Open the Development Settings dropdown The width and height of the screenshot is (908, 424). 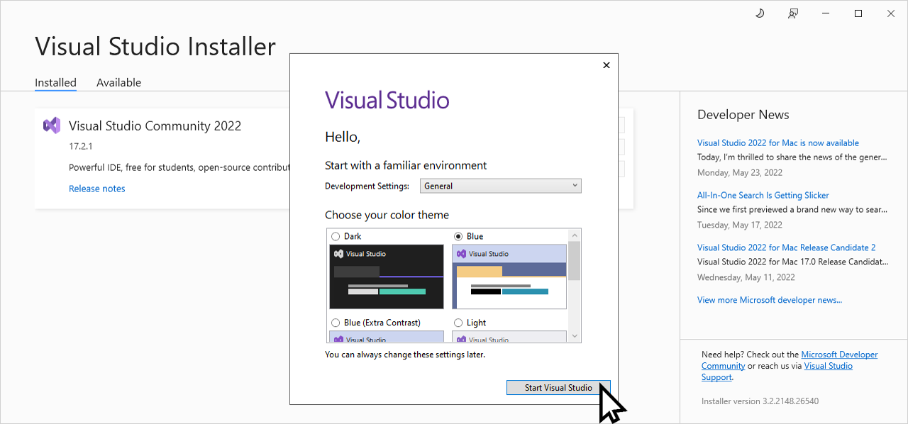coord(501,186)
